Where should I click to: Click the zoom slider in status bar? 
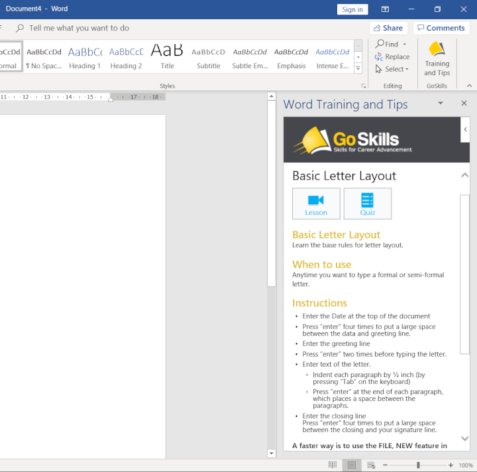click(x=418, y=465)
